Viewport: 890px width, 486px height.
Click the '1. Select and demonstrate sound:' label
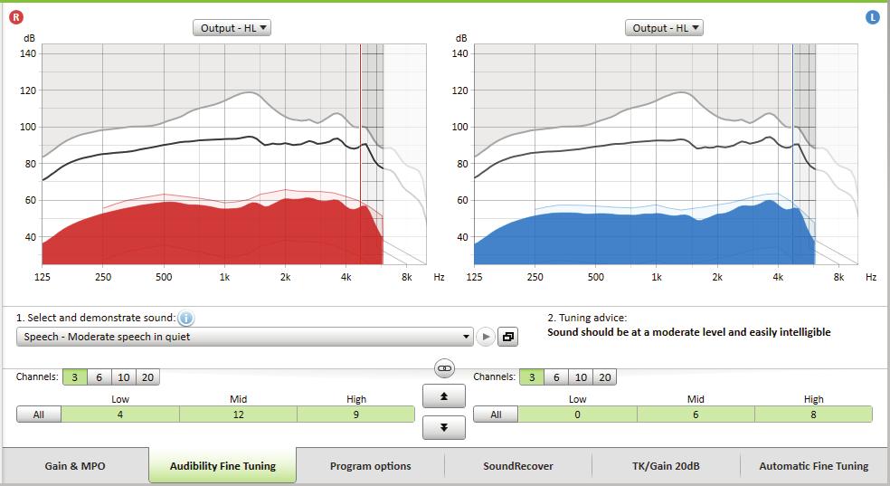(x=96, y=318)
